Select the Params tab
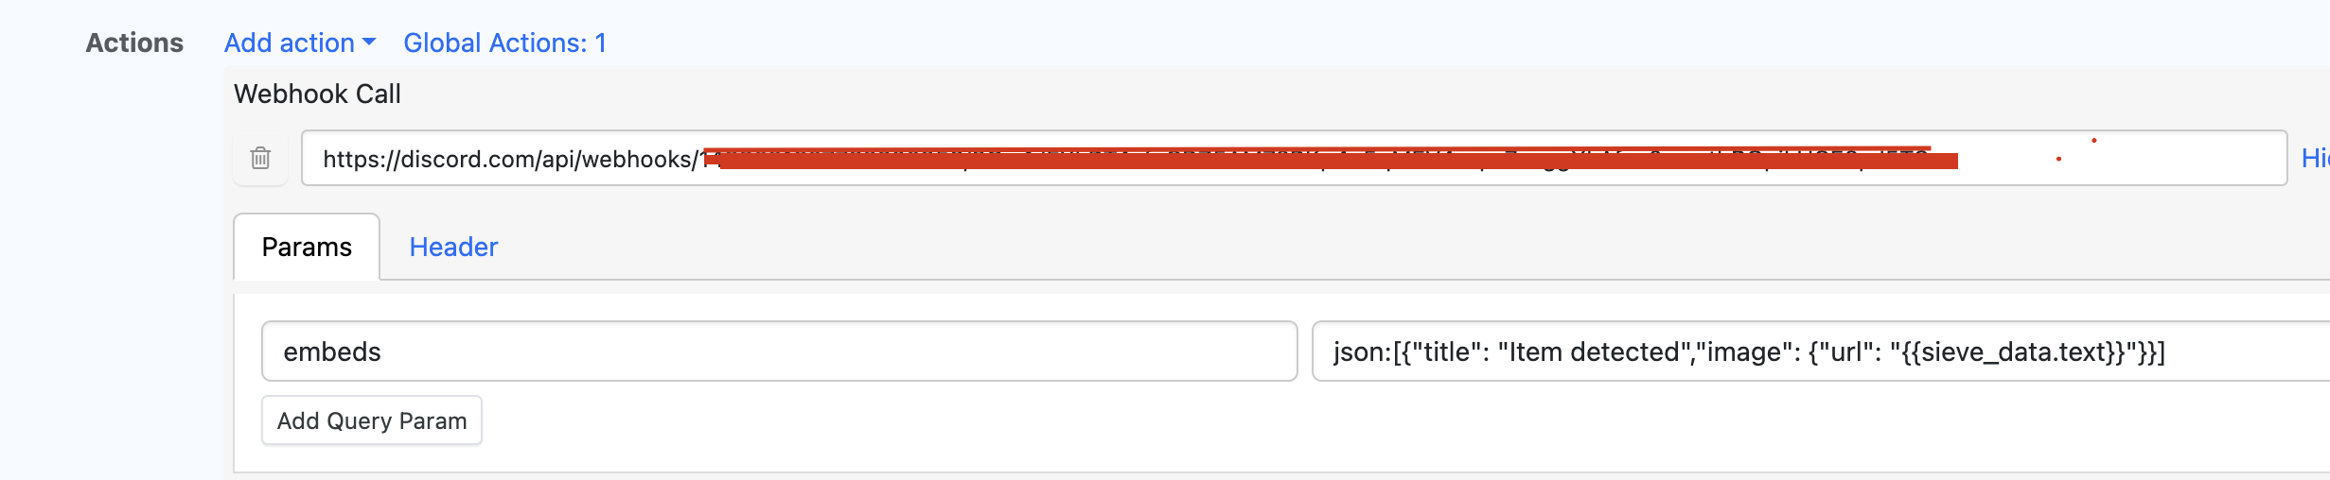 tap(307, 247)
